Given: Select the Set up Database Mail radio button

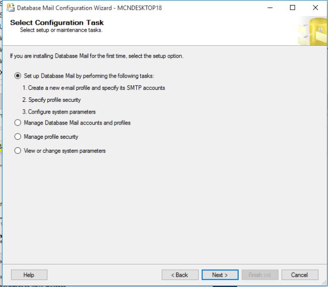Looking at the screenshot, I should coord(18,76).
